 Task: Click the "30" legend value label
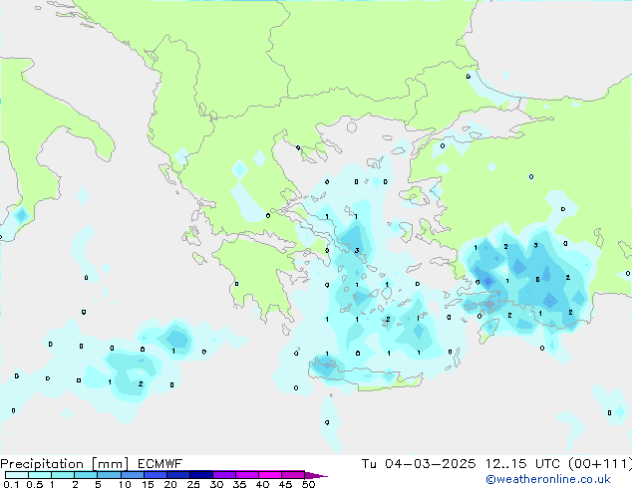(x=217, y=484)
